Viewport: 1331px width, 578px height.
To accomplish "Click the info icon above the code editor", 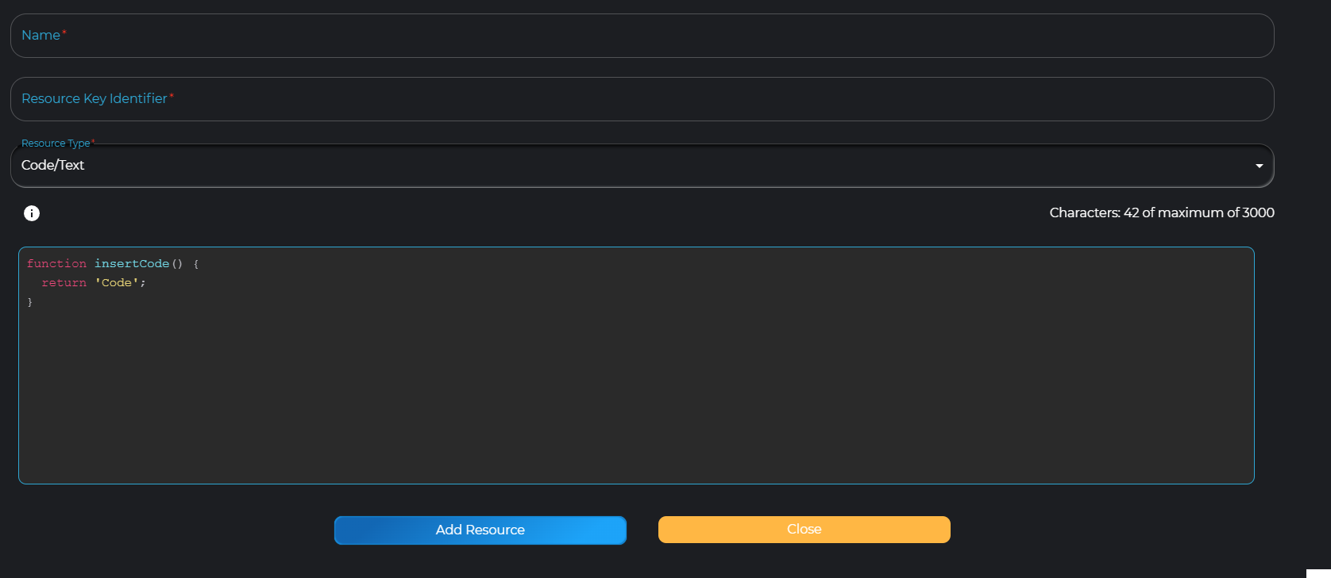I will click(32, 213).
